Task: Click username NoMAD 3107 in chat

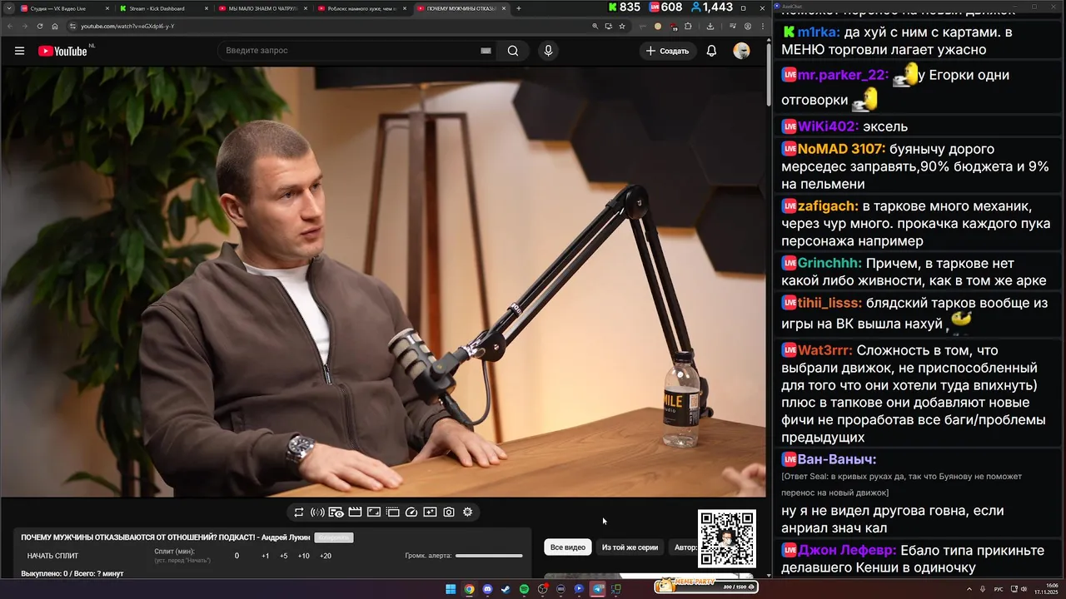Action: click(840, 149)
